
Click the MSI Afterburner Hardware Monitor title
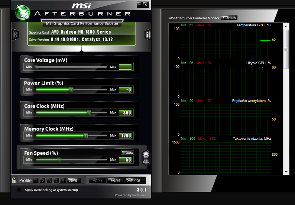(x=194, y=18)
